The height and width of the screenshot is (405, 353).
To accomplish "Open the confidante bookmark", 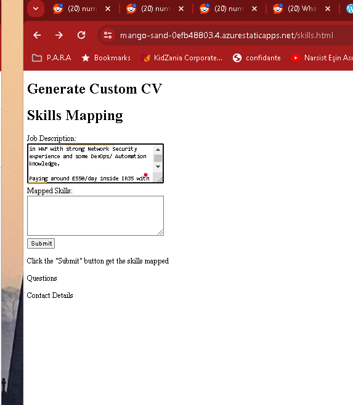I will click(256, 58).
